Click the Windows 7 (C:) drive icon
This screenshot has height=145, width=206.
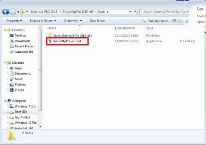(12, 106)
